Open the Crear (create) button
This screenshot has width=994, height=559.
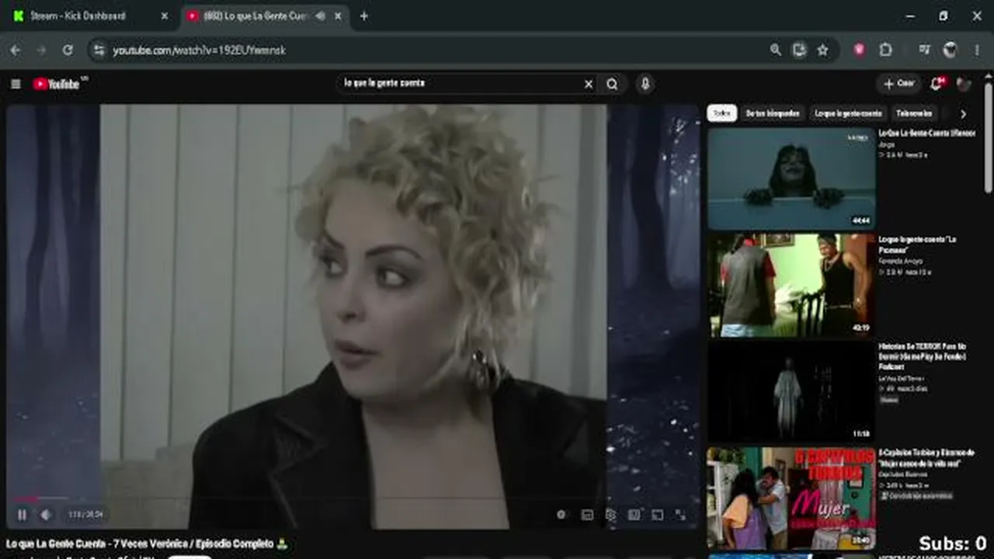pos(899,84)
